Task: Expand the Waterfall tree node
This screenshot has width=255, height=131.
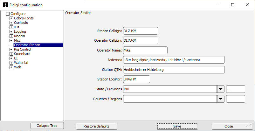Action: (x=11, y=63)
